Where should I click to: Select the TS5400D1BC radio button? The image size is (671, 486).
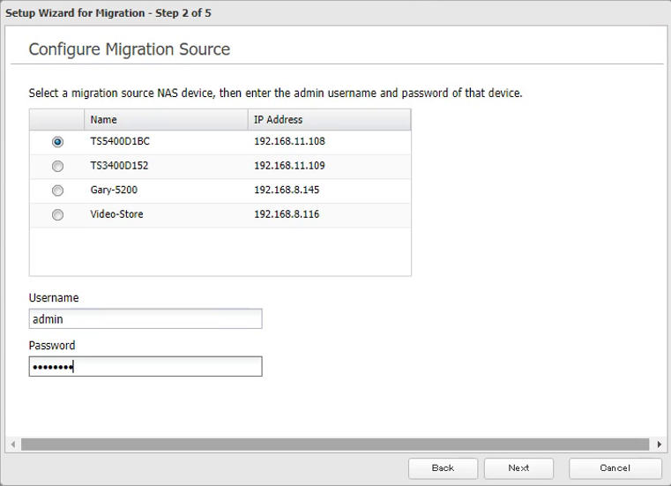pyautogui.click(x=57, y=142)
